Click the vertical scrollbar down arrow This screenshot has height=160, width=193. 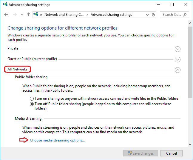point(190,144)
